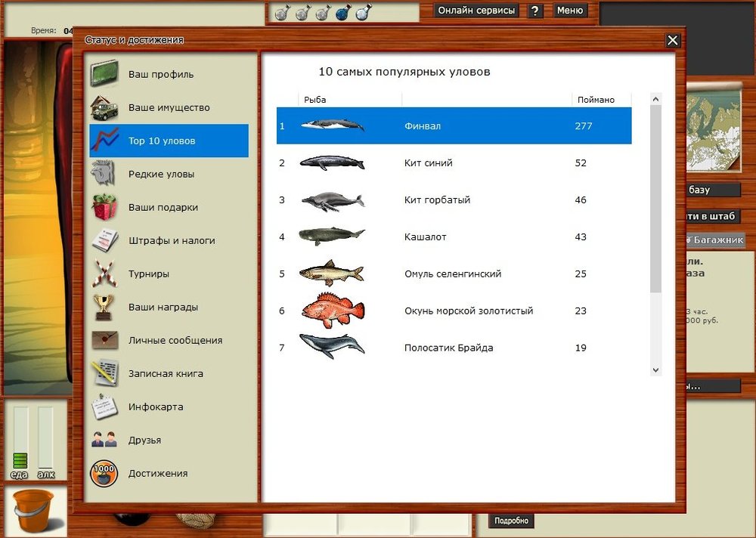756x538 pixels.
Task: Open Записная книга notebook entry
Action: coord(166,373)
